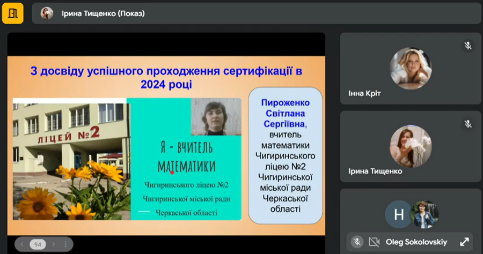Select the Ірина Тищенко (Показ) presentation label
Image resolution: width=483 pixels, height=254 pixels.
pos(103,13)
